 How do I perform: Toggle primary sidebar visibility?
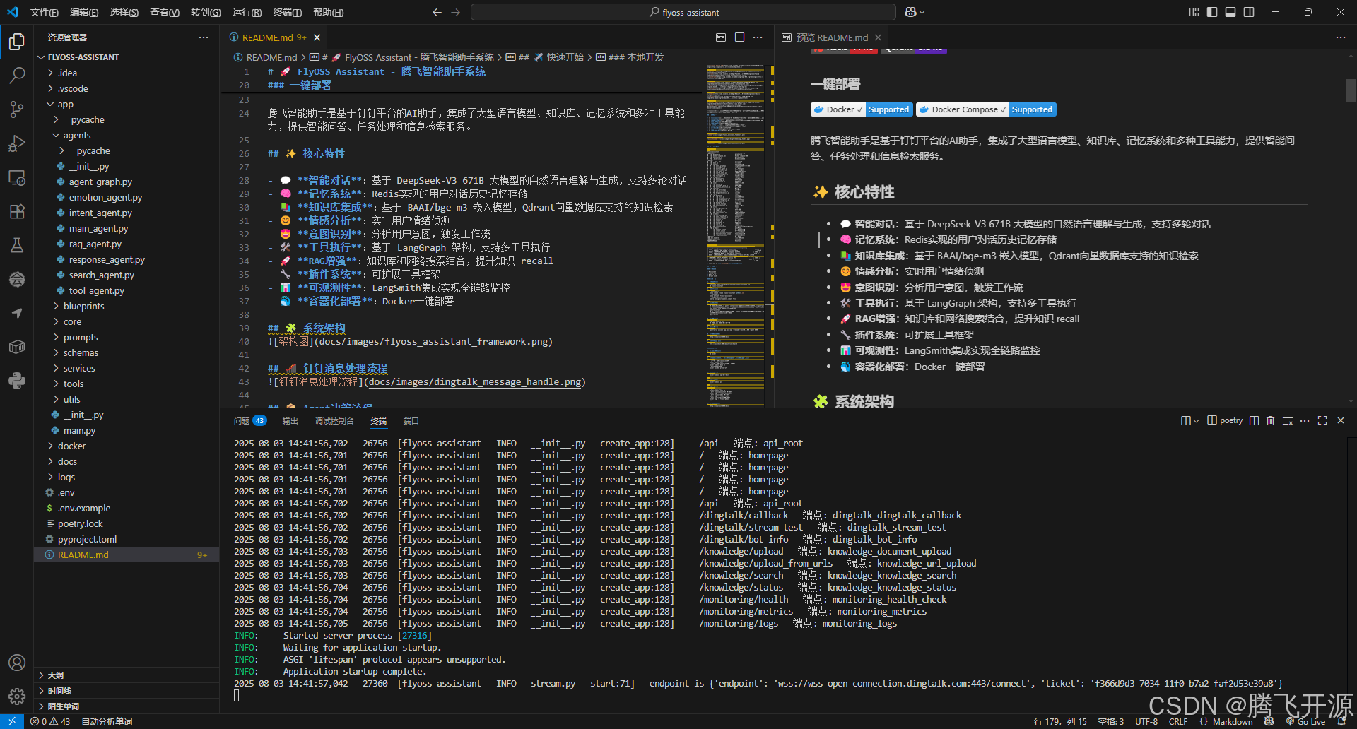[x=1212, y=12]
